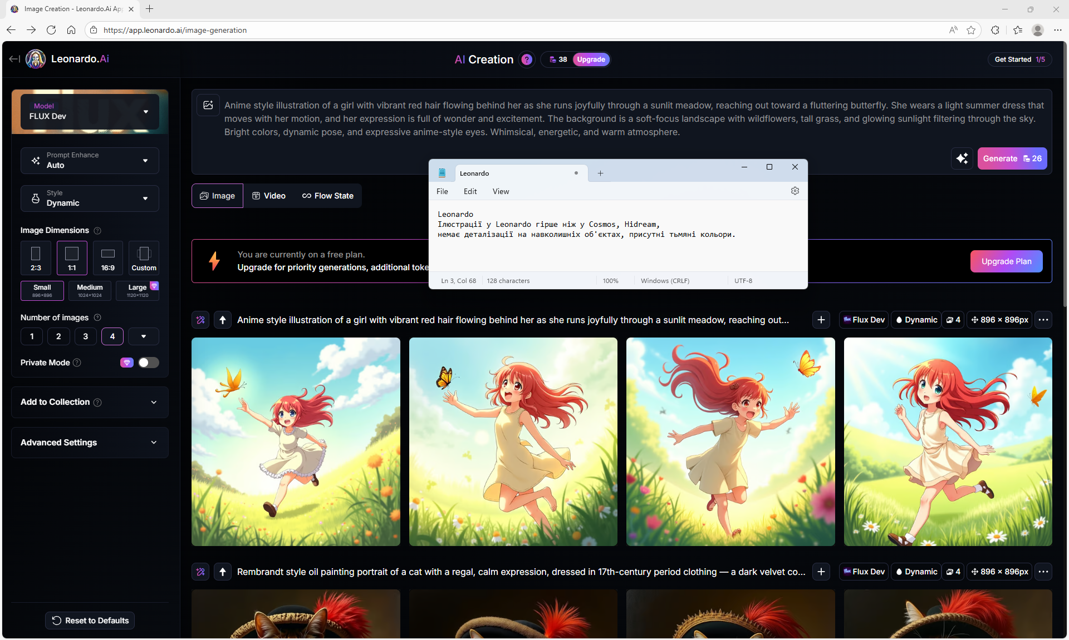Image resolution: width=1069 pixels, height=640 pixels.
Task: Toggle the Private Mode switch
Action: pos(148,363)
